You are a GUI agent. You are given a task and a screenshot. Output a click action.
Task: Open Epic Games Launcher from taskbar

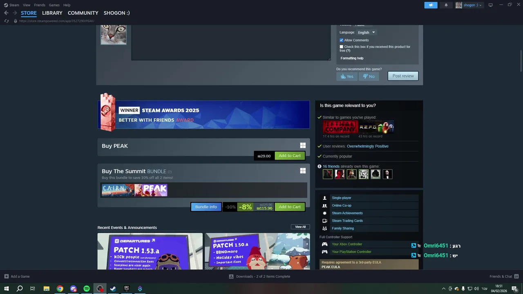pos(127,289)
